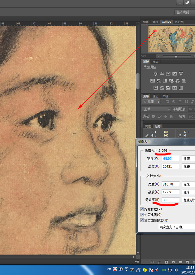Switch to the 样式 tab
The height and width of the screenshot is (275, 195).
pyautogui.click(x=155, y=62)
